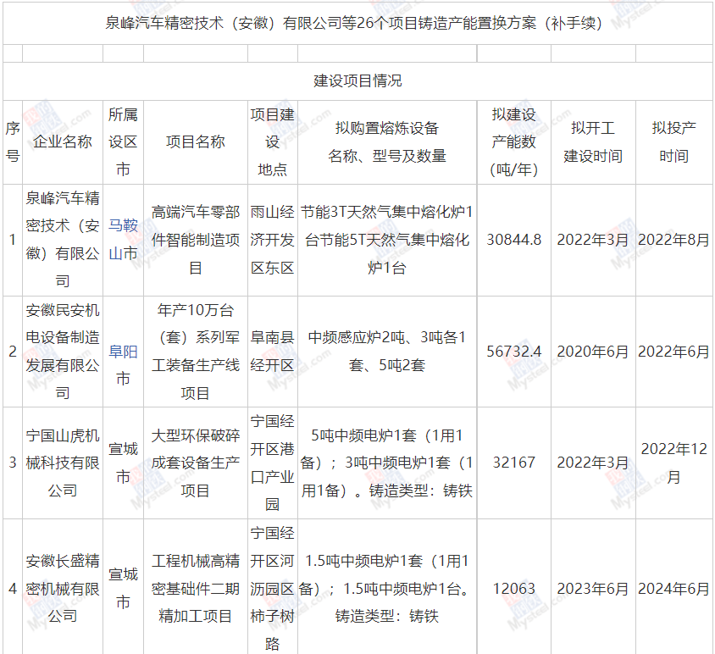This screenshot has height=654, width=715.
Task: Select the 所属设区市 column header
Action: [123, 141]
